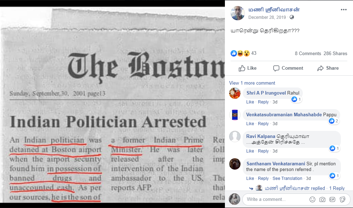Image resolution: width=353 pixels, height=208 pixels.
Task: Insert a GIF in the comment
Action: click(332, 199)
